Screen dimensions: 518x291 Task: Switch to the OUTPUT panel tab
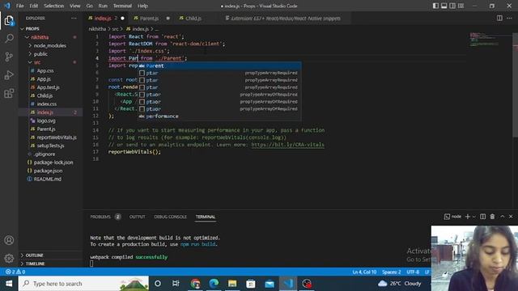(137, 217)
